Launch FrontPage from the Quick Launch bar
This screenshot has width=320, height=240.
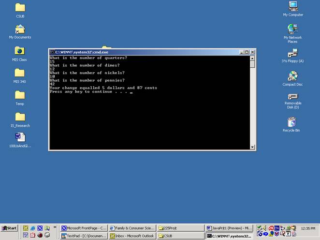click(x=40, y=228)
